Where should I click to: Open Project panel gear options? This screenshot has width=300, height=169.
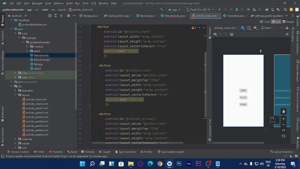pos(68,15)
